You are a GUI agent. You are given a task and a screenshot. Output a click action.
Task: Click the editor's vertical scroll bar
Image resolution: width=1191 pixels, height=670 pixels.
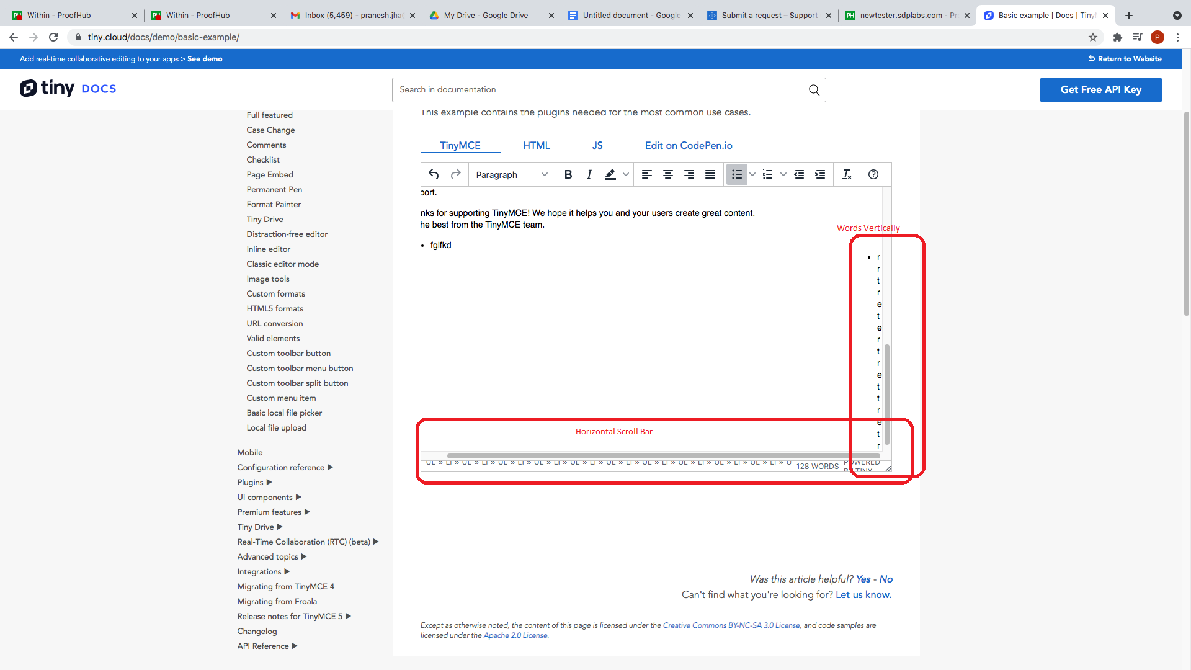887,394
